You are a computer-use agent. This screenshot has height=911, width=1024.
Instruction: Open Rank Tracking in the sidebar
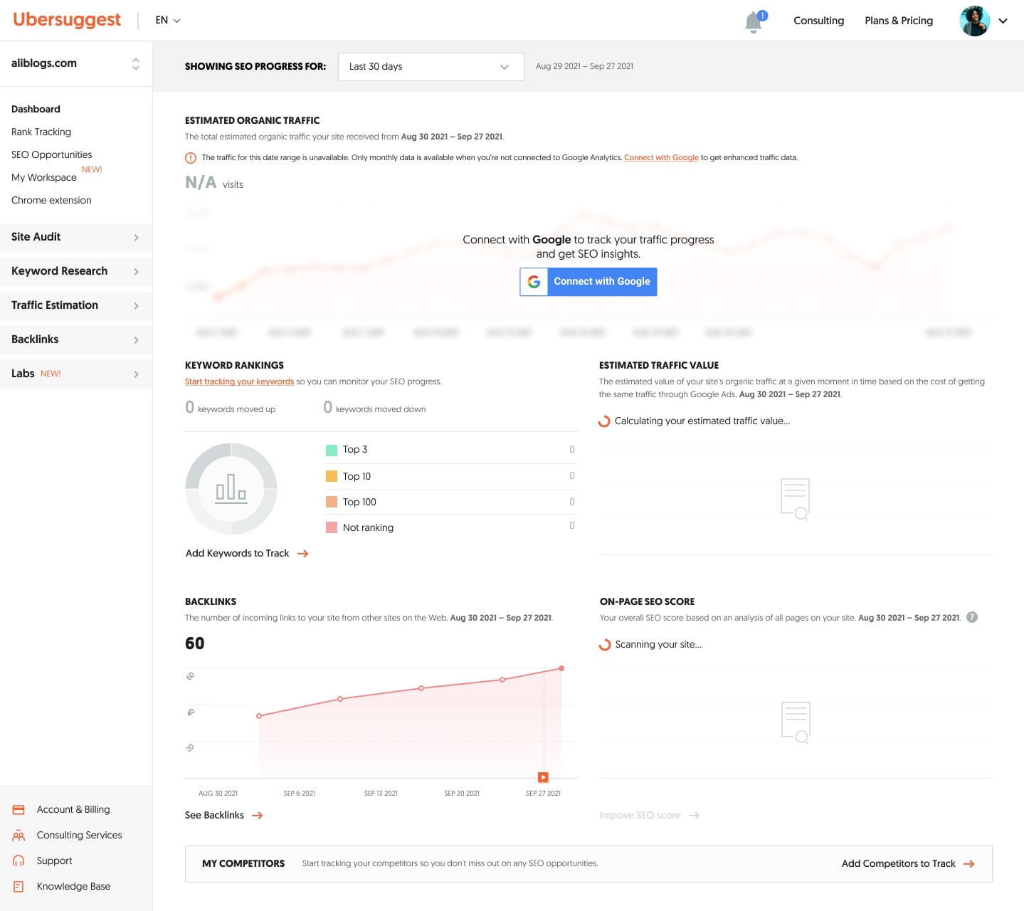tap(41, 132)
